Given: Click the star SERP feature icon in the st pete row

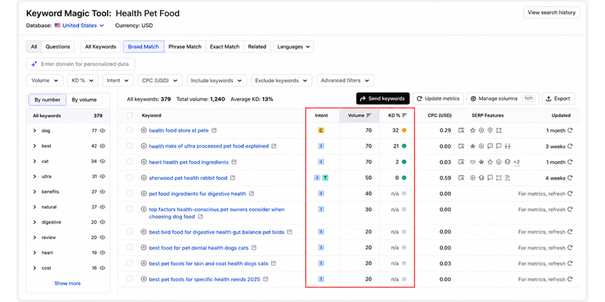Looking at the screenshot, I should coord(473,130).
